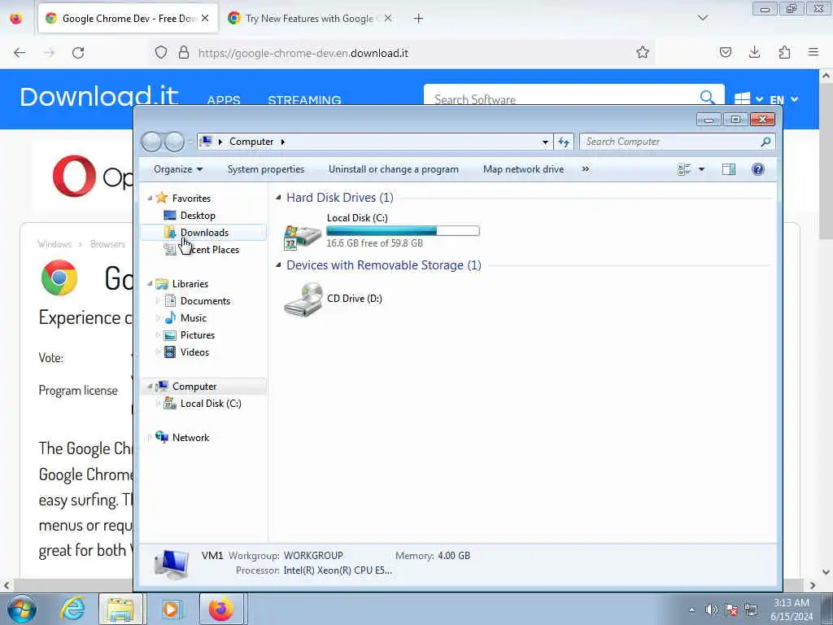Click the Firefox reload page icon
833x625 pixels.
click(x=78, y=53)
